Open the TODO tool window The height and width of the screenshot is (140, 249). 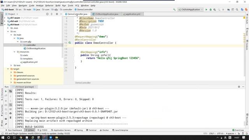[42, 130]
